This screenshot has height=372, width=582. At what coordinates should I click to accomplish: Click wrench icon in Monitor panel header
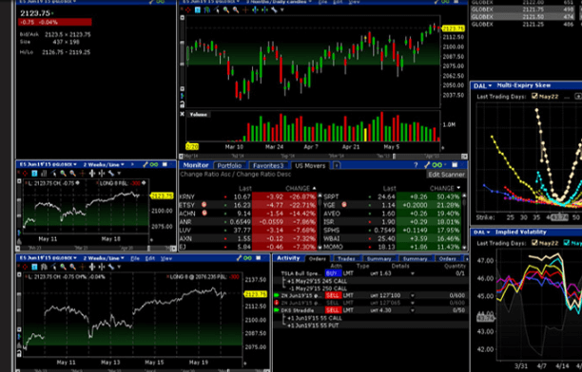[428, 165]
